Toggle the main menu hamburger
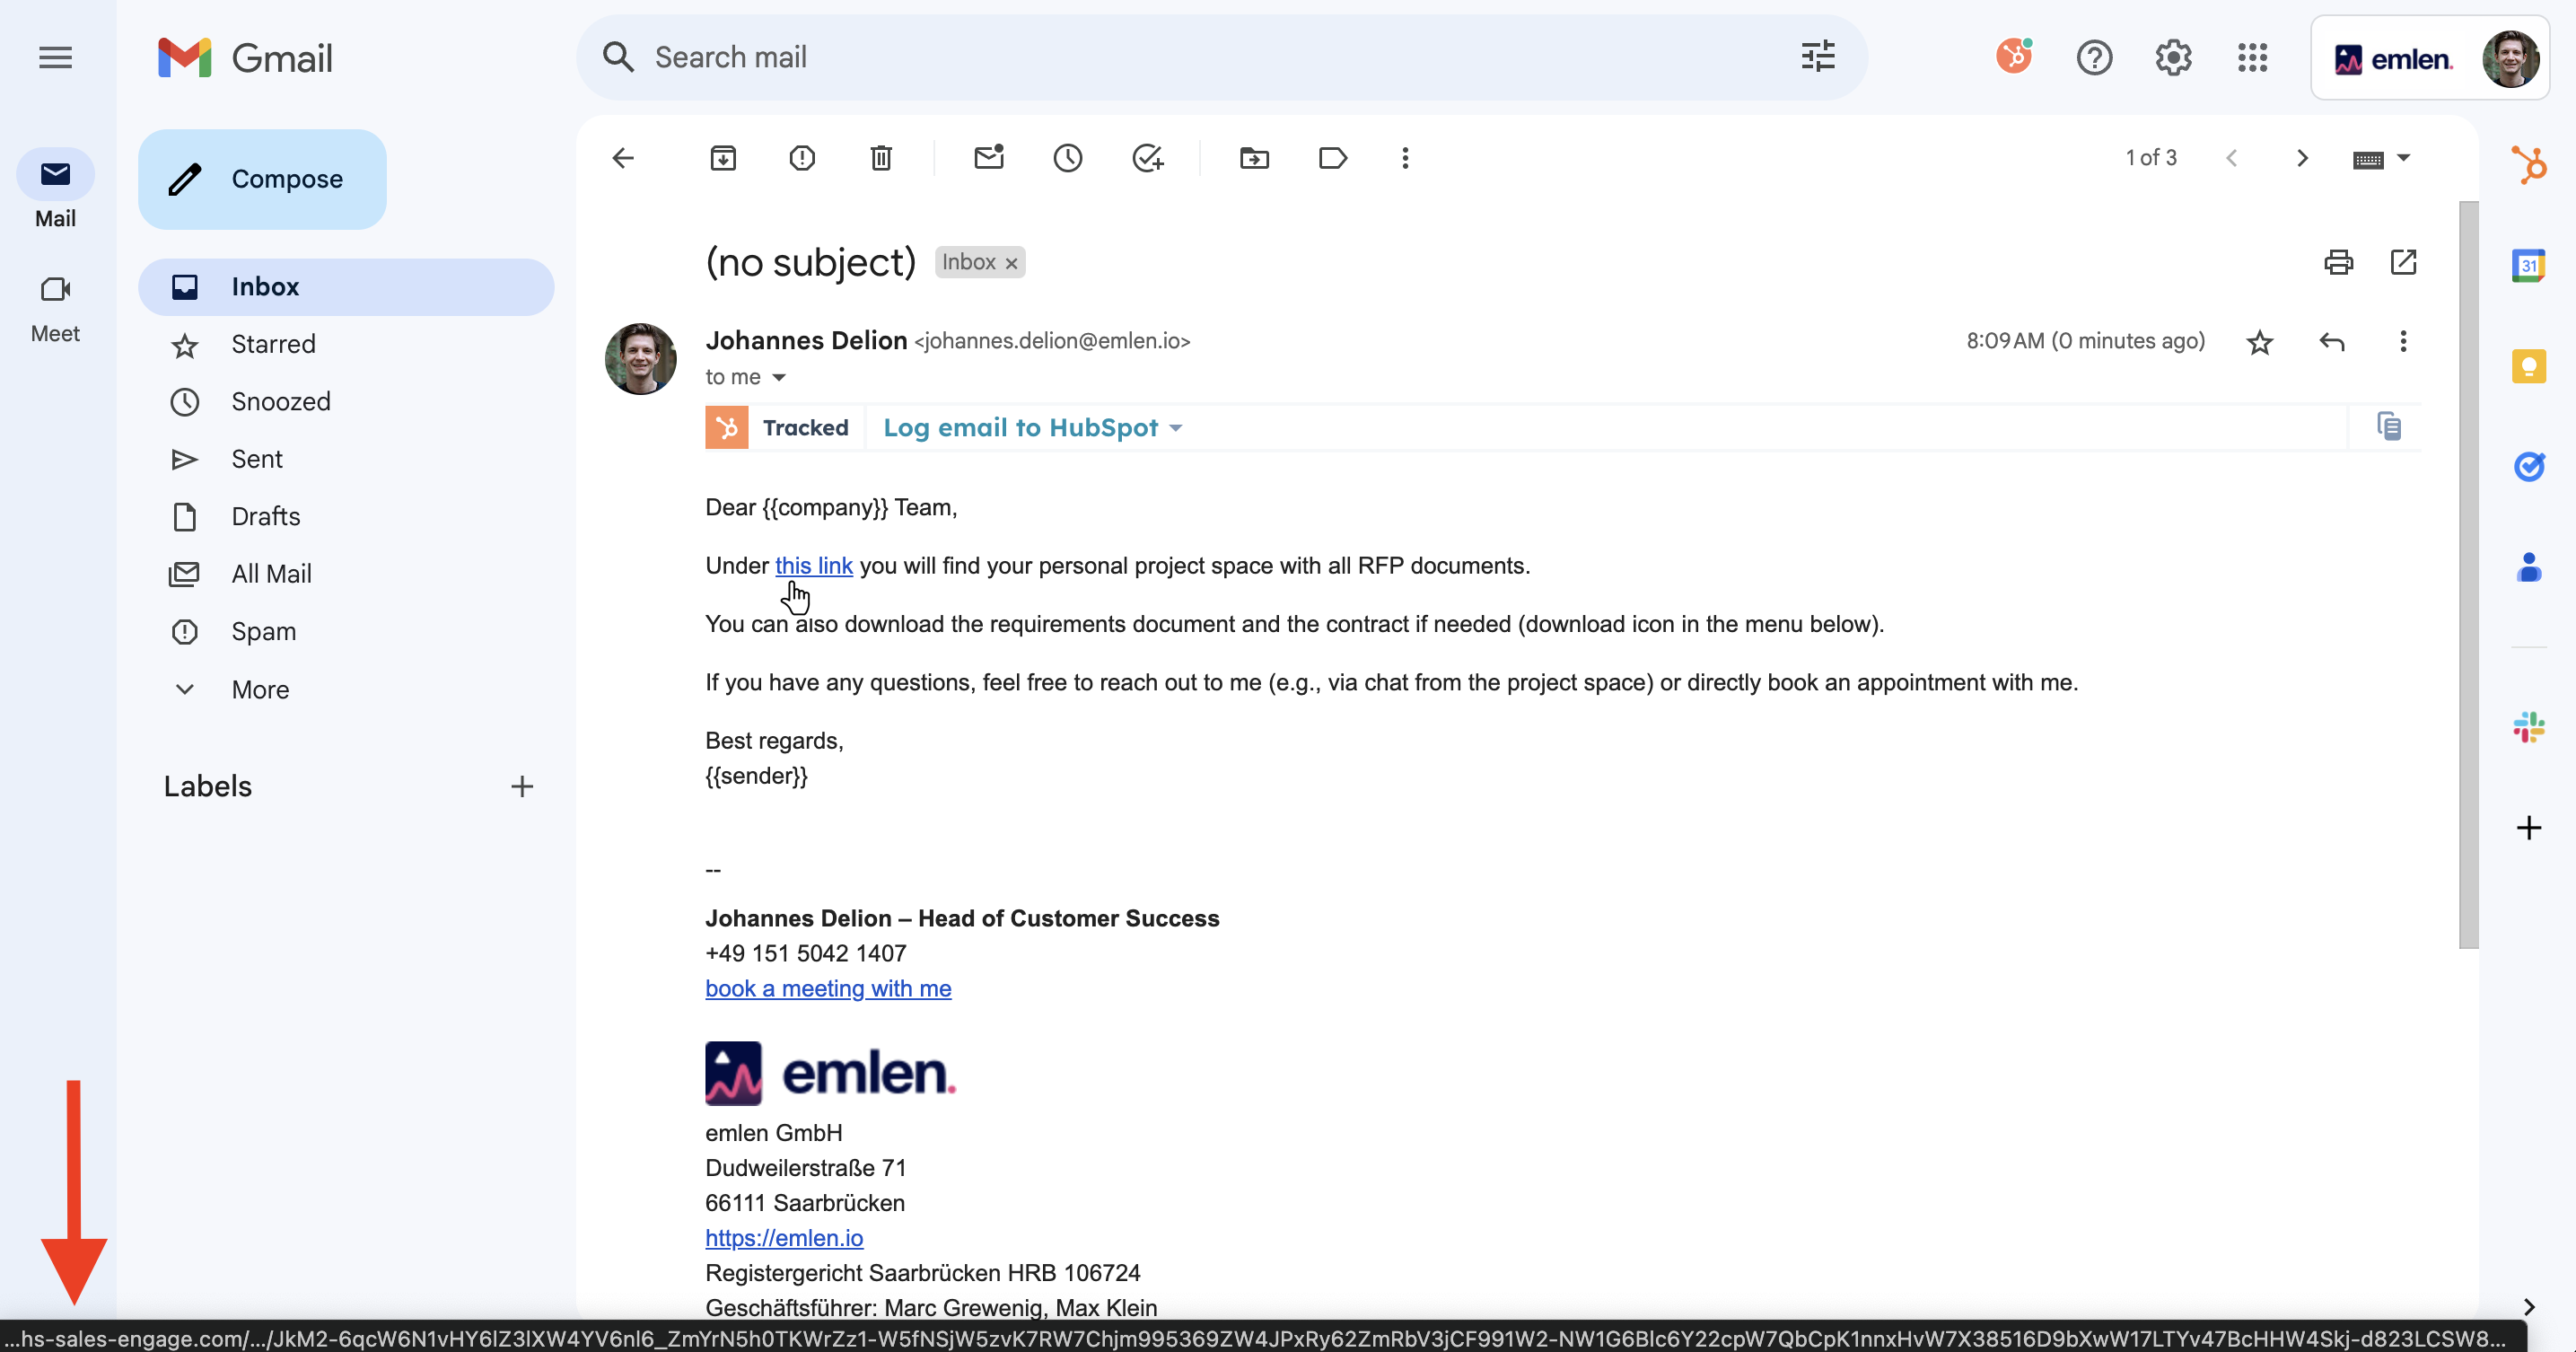This screenshot has width=2576, height=1352. 56,58
